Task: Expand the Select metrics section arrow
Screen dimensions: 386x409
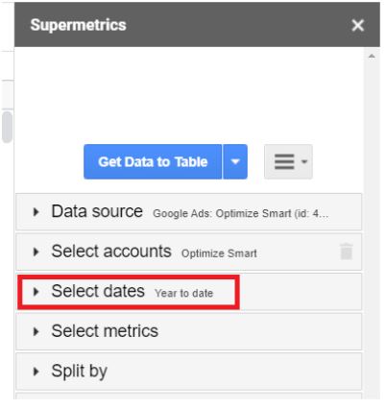Action: pos(36,331)
